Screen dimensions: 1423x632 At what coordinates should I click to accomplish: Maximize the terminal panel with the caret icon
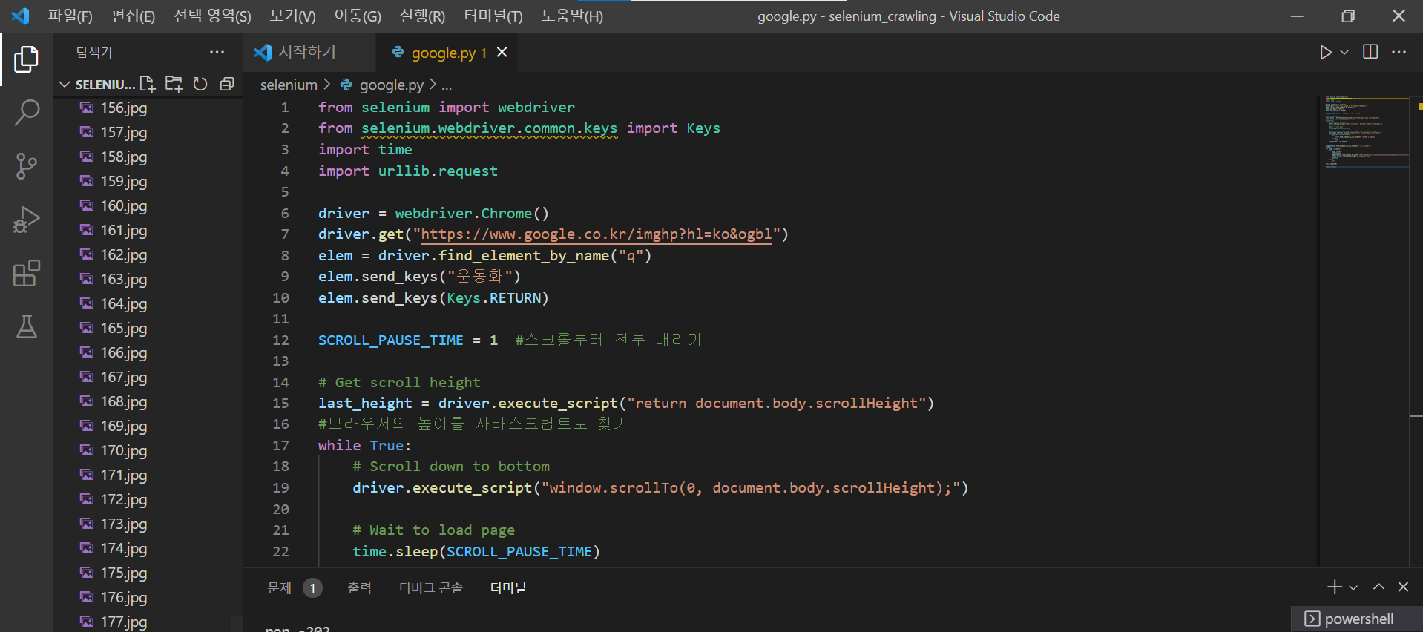click(1378, 587)
